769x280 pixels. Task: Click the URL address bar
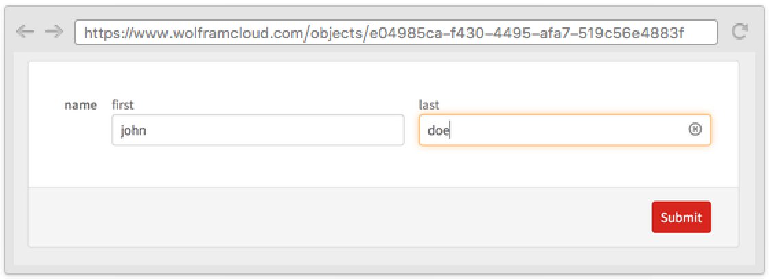pos(395,32)
